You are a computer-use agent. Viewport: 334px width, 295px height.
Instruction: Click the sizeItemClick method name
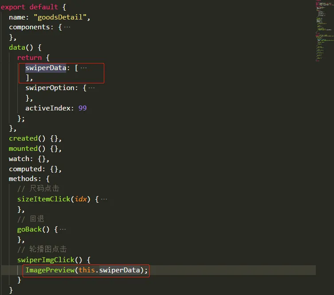[43, 199]
